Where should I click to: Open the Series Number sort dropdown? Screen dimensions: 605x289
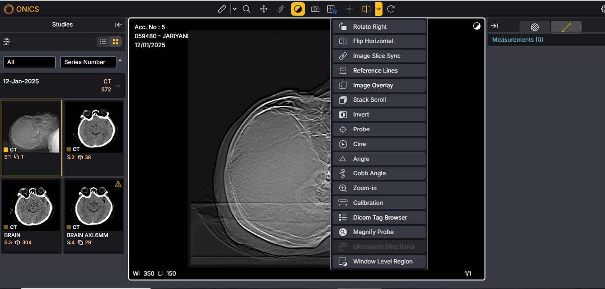click(88, 62)
